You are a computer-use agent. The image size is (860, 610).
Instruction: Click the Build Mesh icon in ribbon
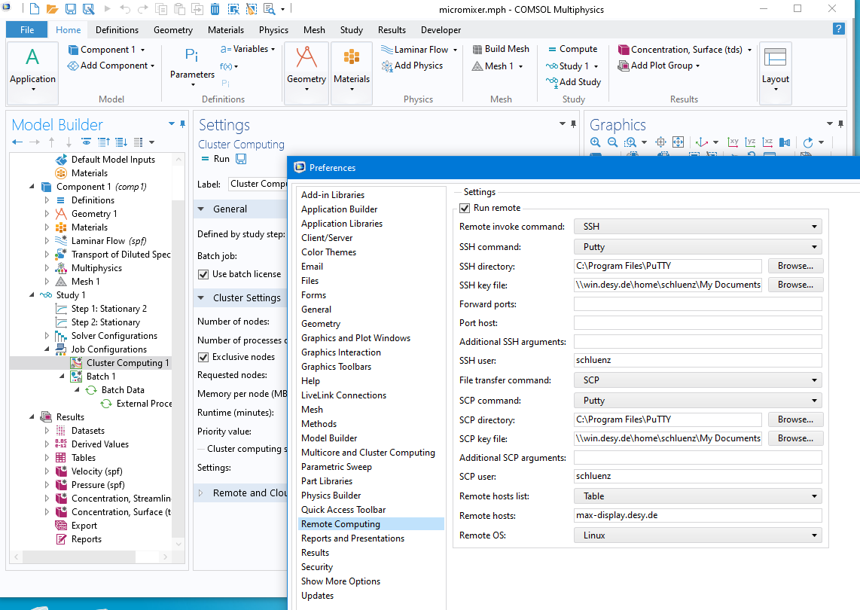pyautogui.click(x=478, y=49)
